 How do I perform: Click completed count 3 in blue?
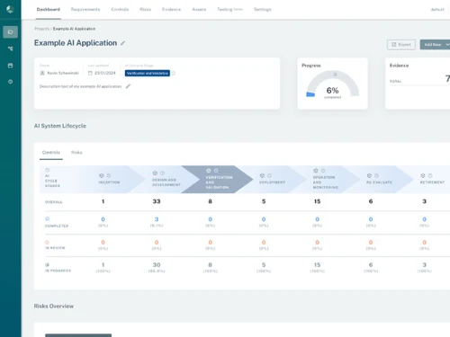[157, 219]
